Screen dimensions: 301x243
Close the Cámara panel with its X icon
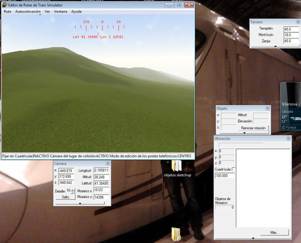(x=108, y=164)
